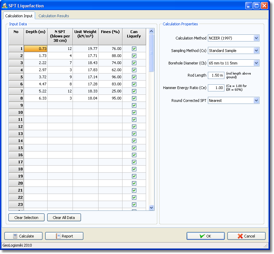Click the report icon on Report button
The width and height of the screenshot is (274, 254).
tap(58, 236)
